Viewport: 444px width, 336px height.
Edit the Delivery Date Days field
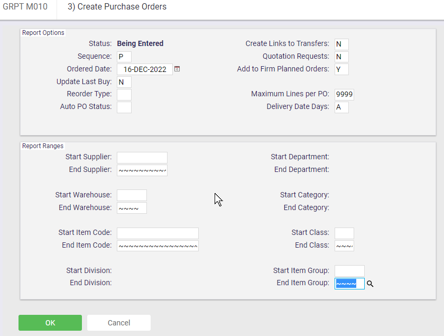coord(341,107)
